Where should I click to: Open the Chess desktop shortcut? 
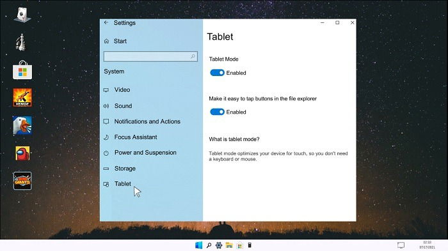21,42
